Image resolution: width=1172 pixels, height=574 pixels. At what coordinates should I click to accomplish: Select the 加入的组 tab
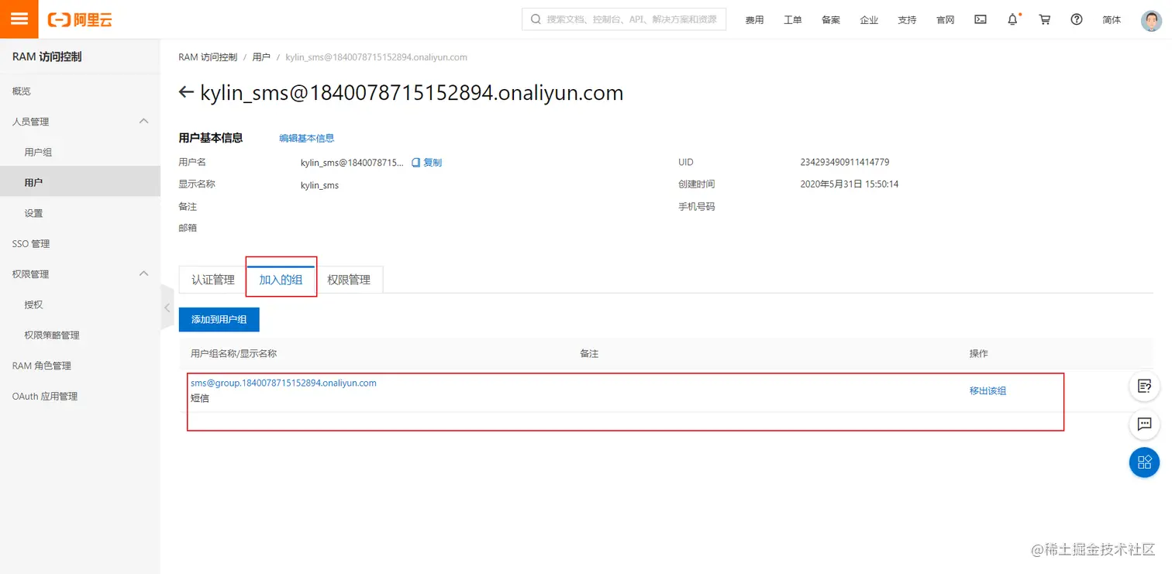point(281,280)
